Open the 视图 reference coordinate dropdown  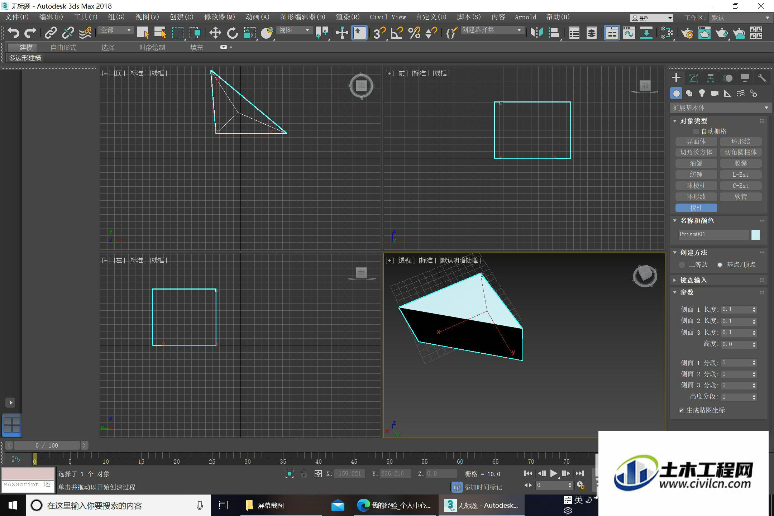pos(294,30)
